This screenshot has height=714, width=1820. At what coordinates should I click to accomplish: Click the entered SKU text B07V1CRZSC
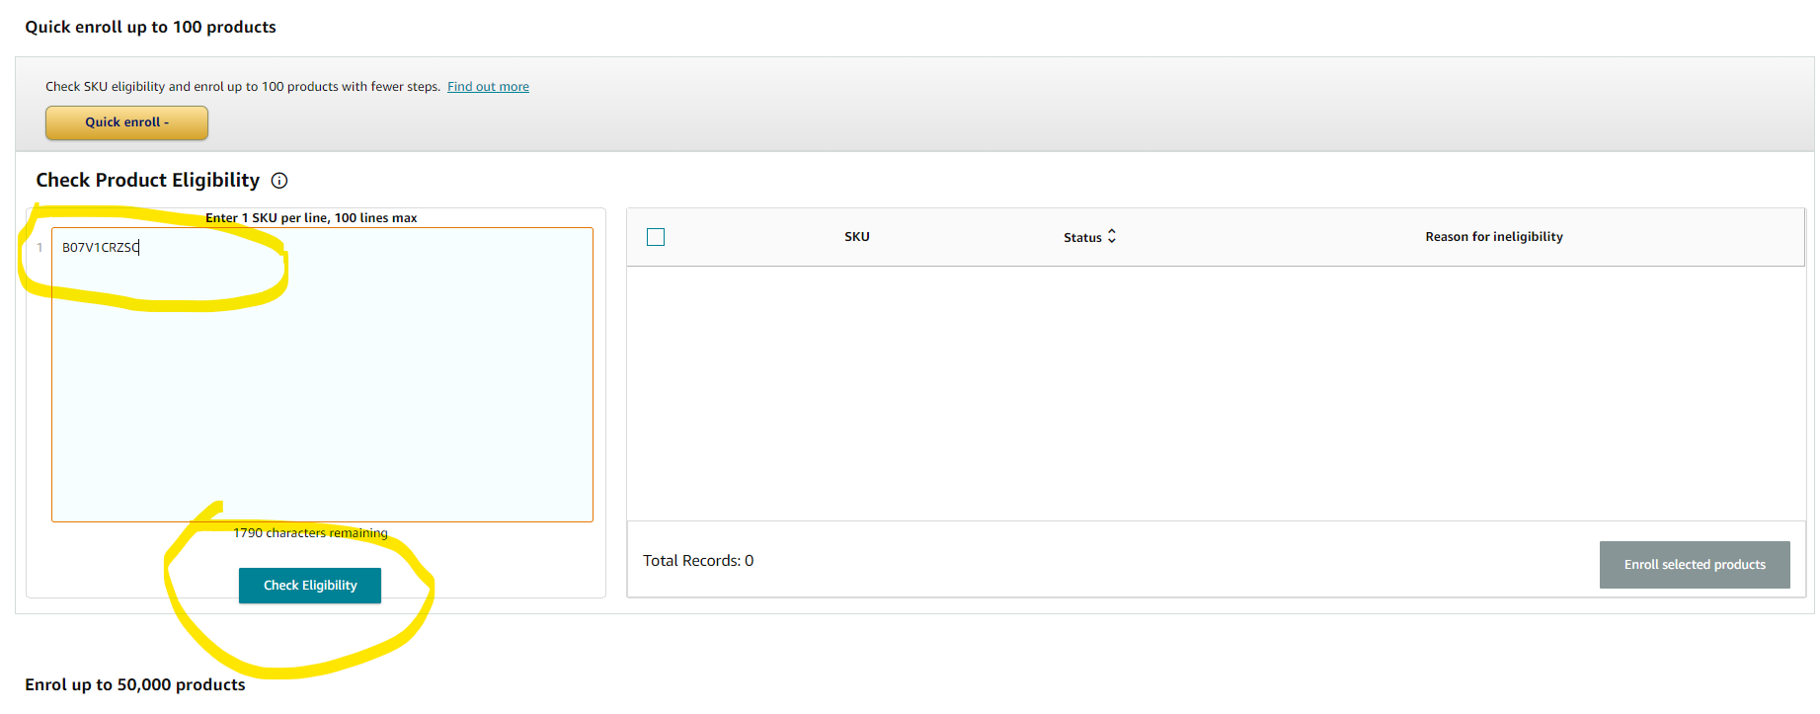tap(100, 248)
